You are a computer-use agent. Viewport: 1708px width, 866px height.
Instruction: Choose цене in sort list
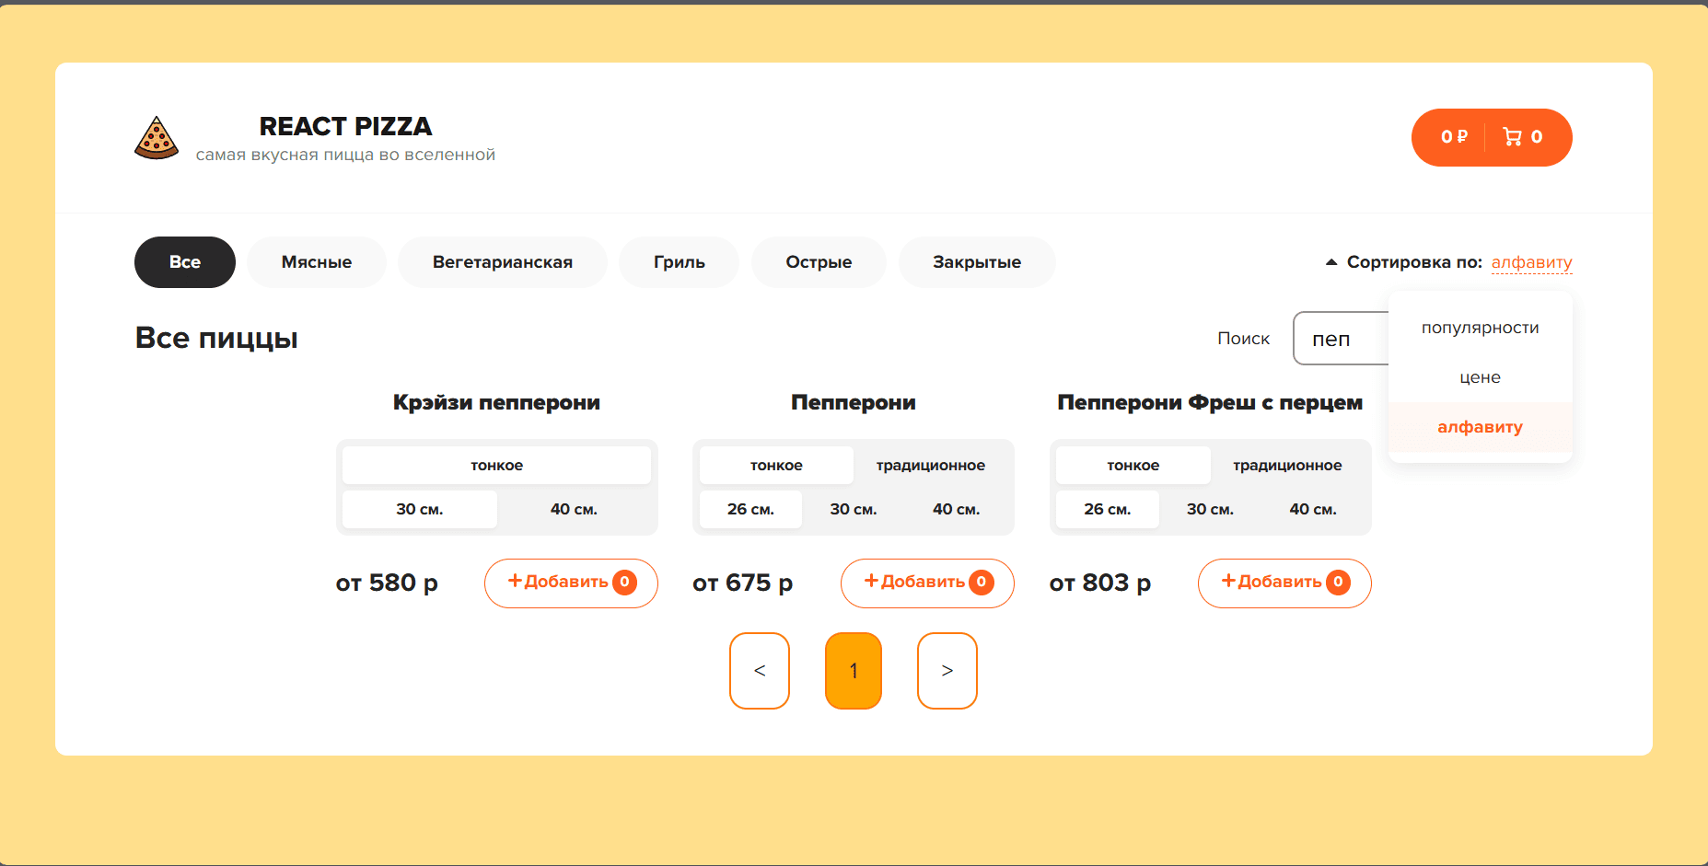[x=1480, y=377]
